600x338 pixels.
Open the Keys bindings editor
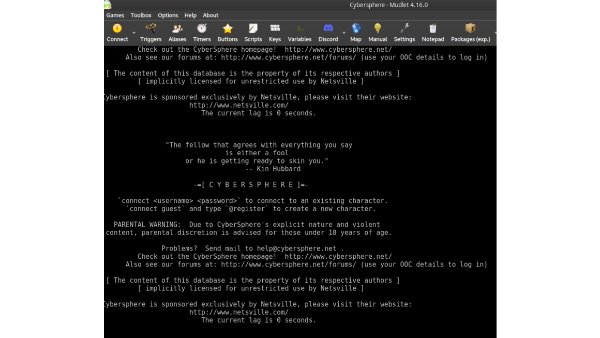tap(275, 33)
